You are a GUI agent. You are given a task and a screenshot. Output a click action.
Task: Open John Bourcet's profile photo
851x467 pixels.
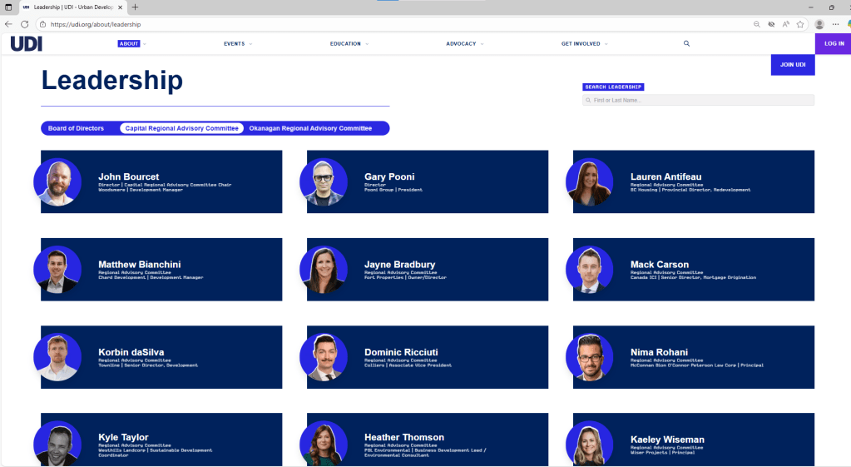(57, 181)
